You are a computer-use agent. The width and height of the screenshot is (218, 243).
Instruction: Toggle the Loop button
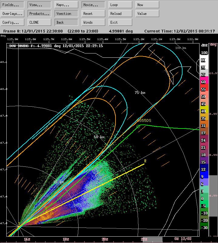click(120, 5)
